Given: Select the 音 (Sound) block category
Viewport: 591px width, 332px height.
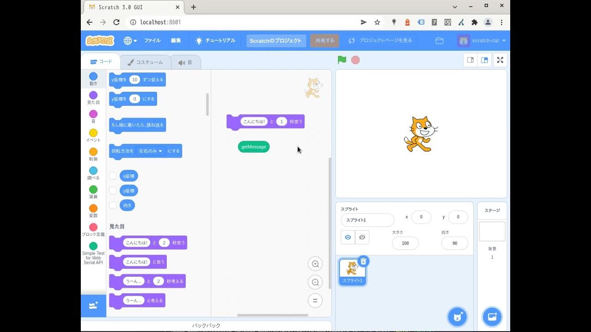Looking at the screenshot, I should click(93, 117).
